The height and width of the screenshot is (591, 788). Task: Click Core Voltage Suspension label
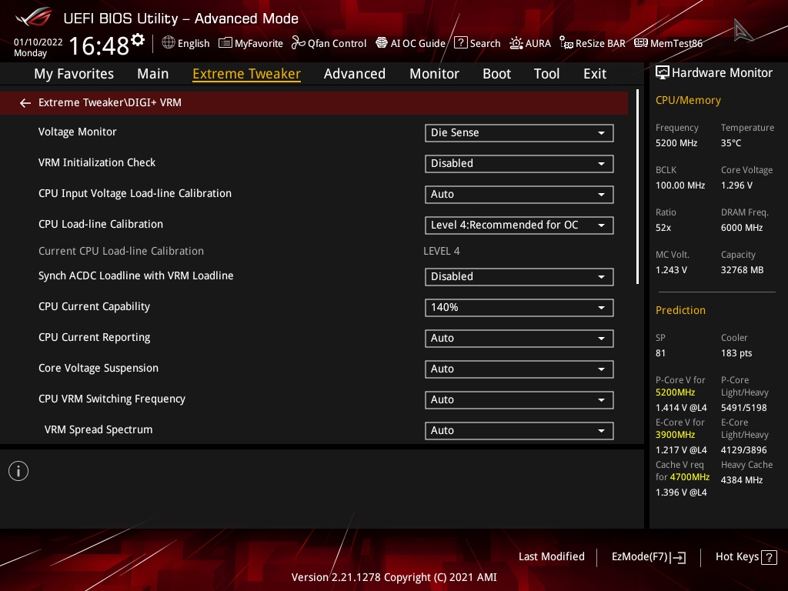click(x=98, y=368)
